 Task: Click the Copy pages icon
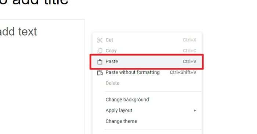[x=100, y=51]
